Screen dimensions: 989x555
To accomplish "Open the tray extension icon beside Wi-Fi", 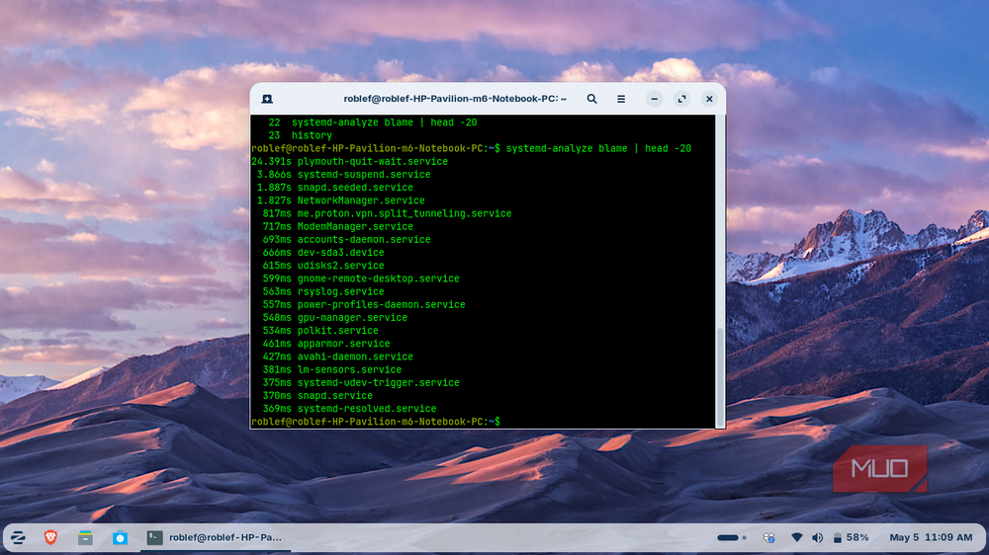I will [x=768, y=537].
